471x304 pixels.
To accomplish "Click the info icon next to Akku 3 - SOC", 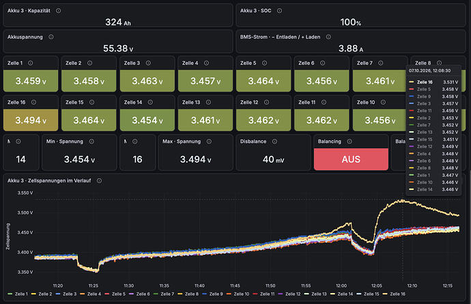I will [x=279, y=10].
